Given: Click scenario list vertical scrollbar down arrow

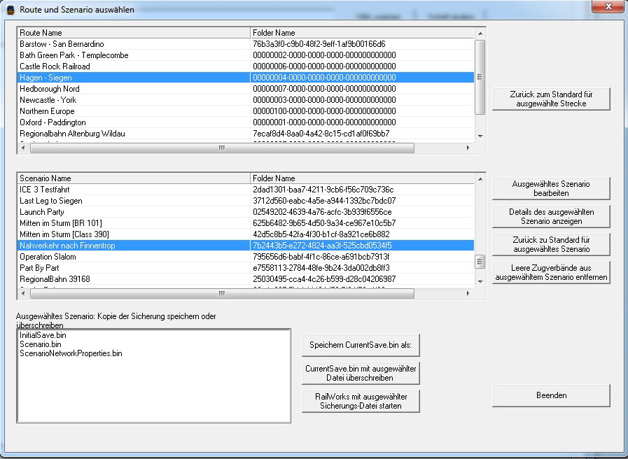Looking at the screenshot, I should 480,282.
